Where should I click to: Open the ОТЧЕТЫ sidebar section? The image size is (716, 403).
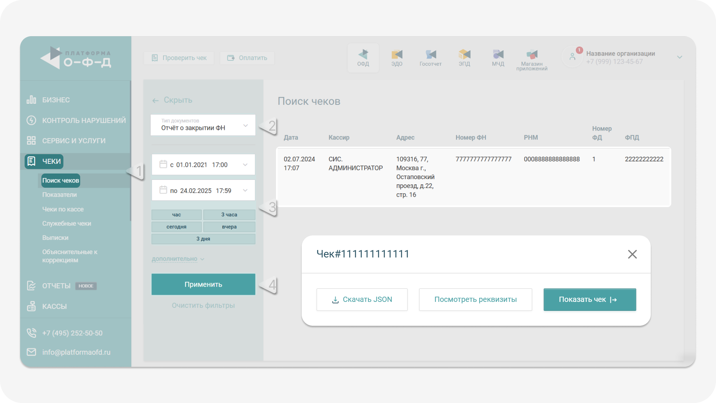pyautogui.click(x=56, y=286)
